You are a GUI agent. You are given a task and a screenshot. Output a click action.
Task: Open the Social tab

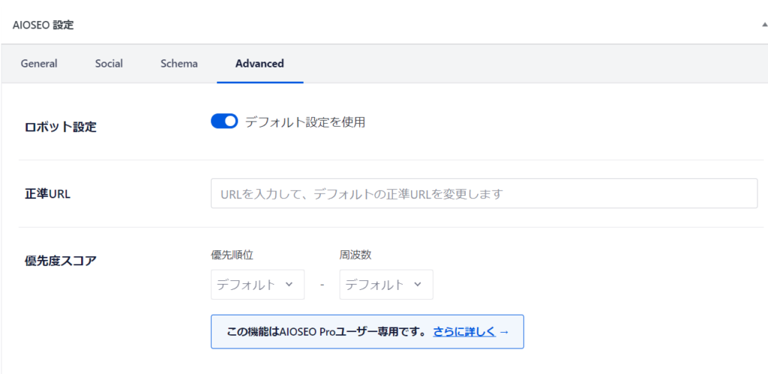tap(109, 64)
